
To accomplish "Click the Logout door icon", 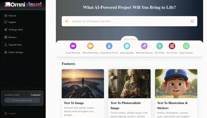I will click(6, 113).
